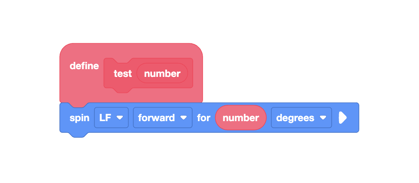Open the LF motor dropdown
The height and width of the screenshot is (183, 419).
(111, 118)
